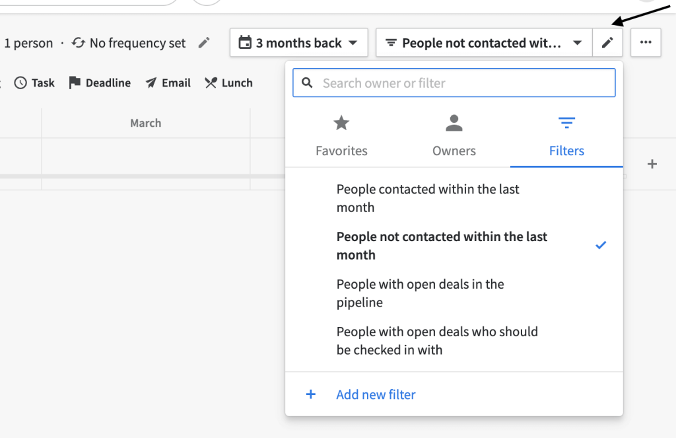Schedule a Lunch using the cutlery icon
The height and width of the screenshot is (438, 676).
(x=209, y=83)
